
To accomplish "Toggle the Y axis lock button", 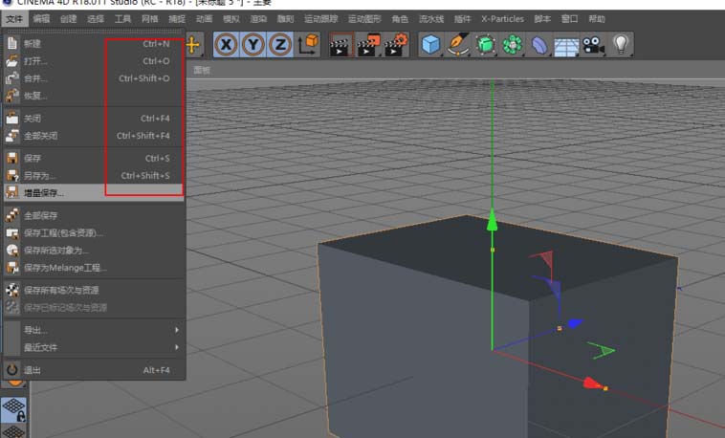I will tap(253, 44).
